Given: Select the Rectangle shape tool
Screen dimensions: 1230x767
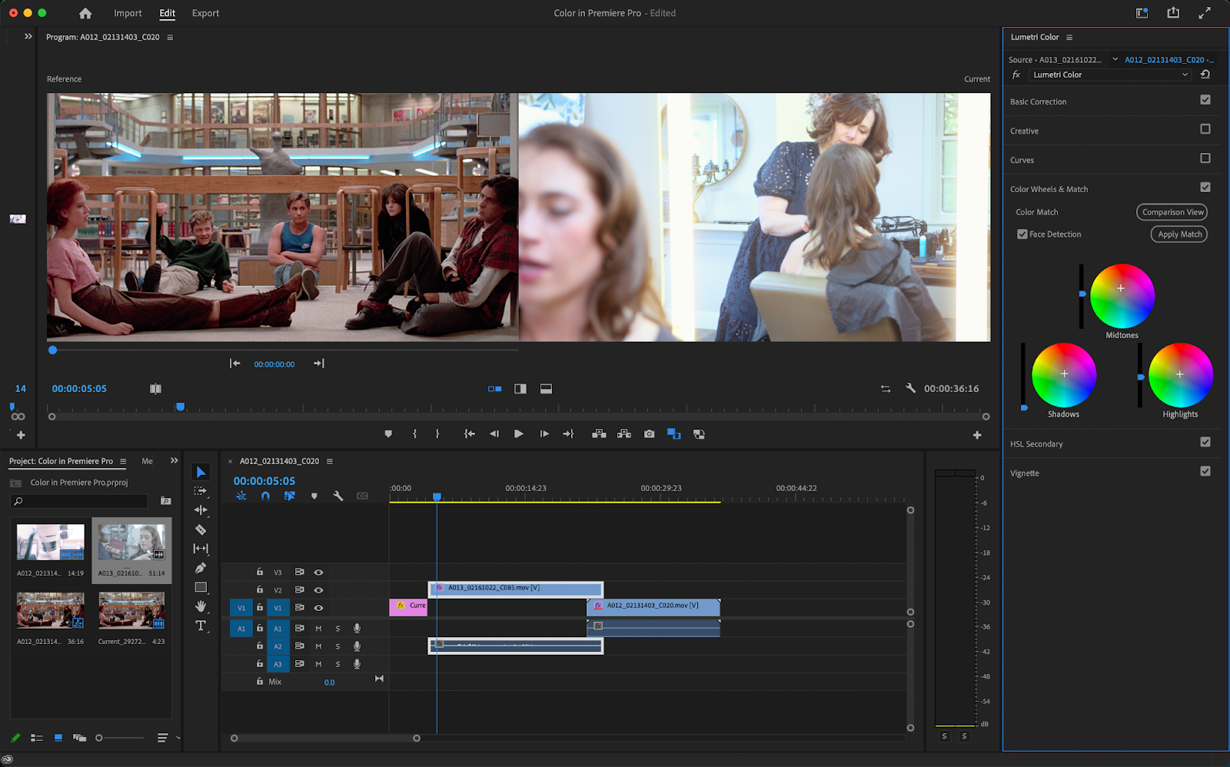Looking at the screenshot, I should 201,587.
